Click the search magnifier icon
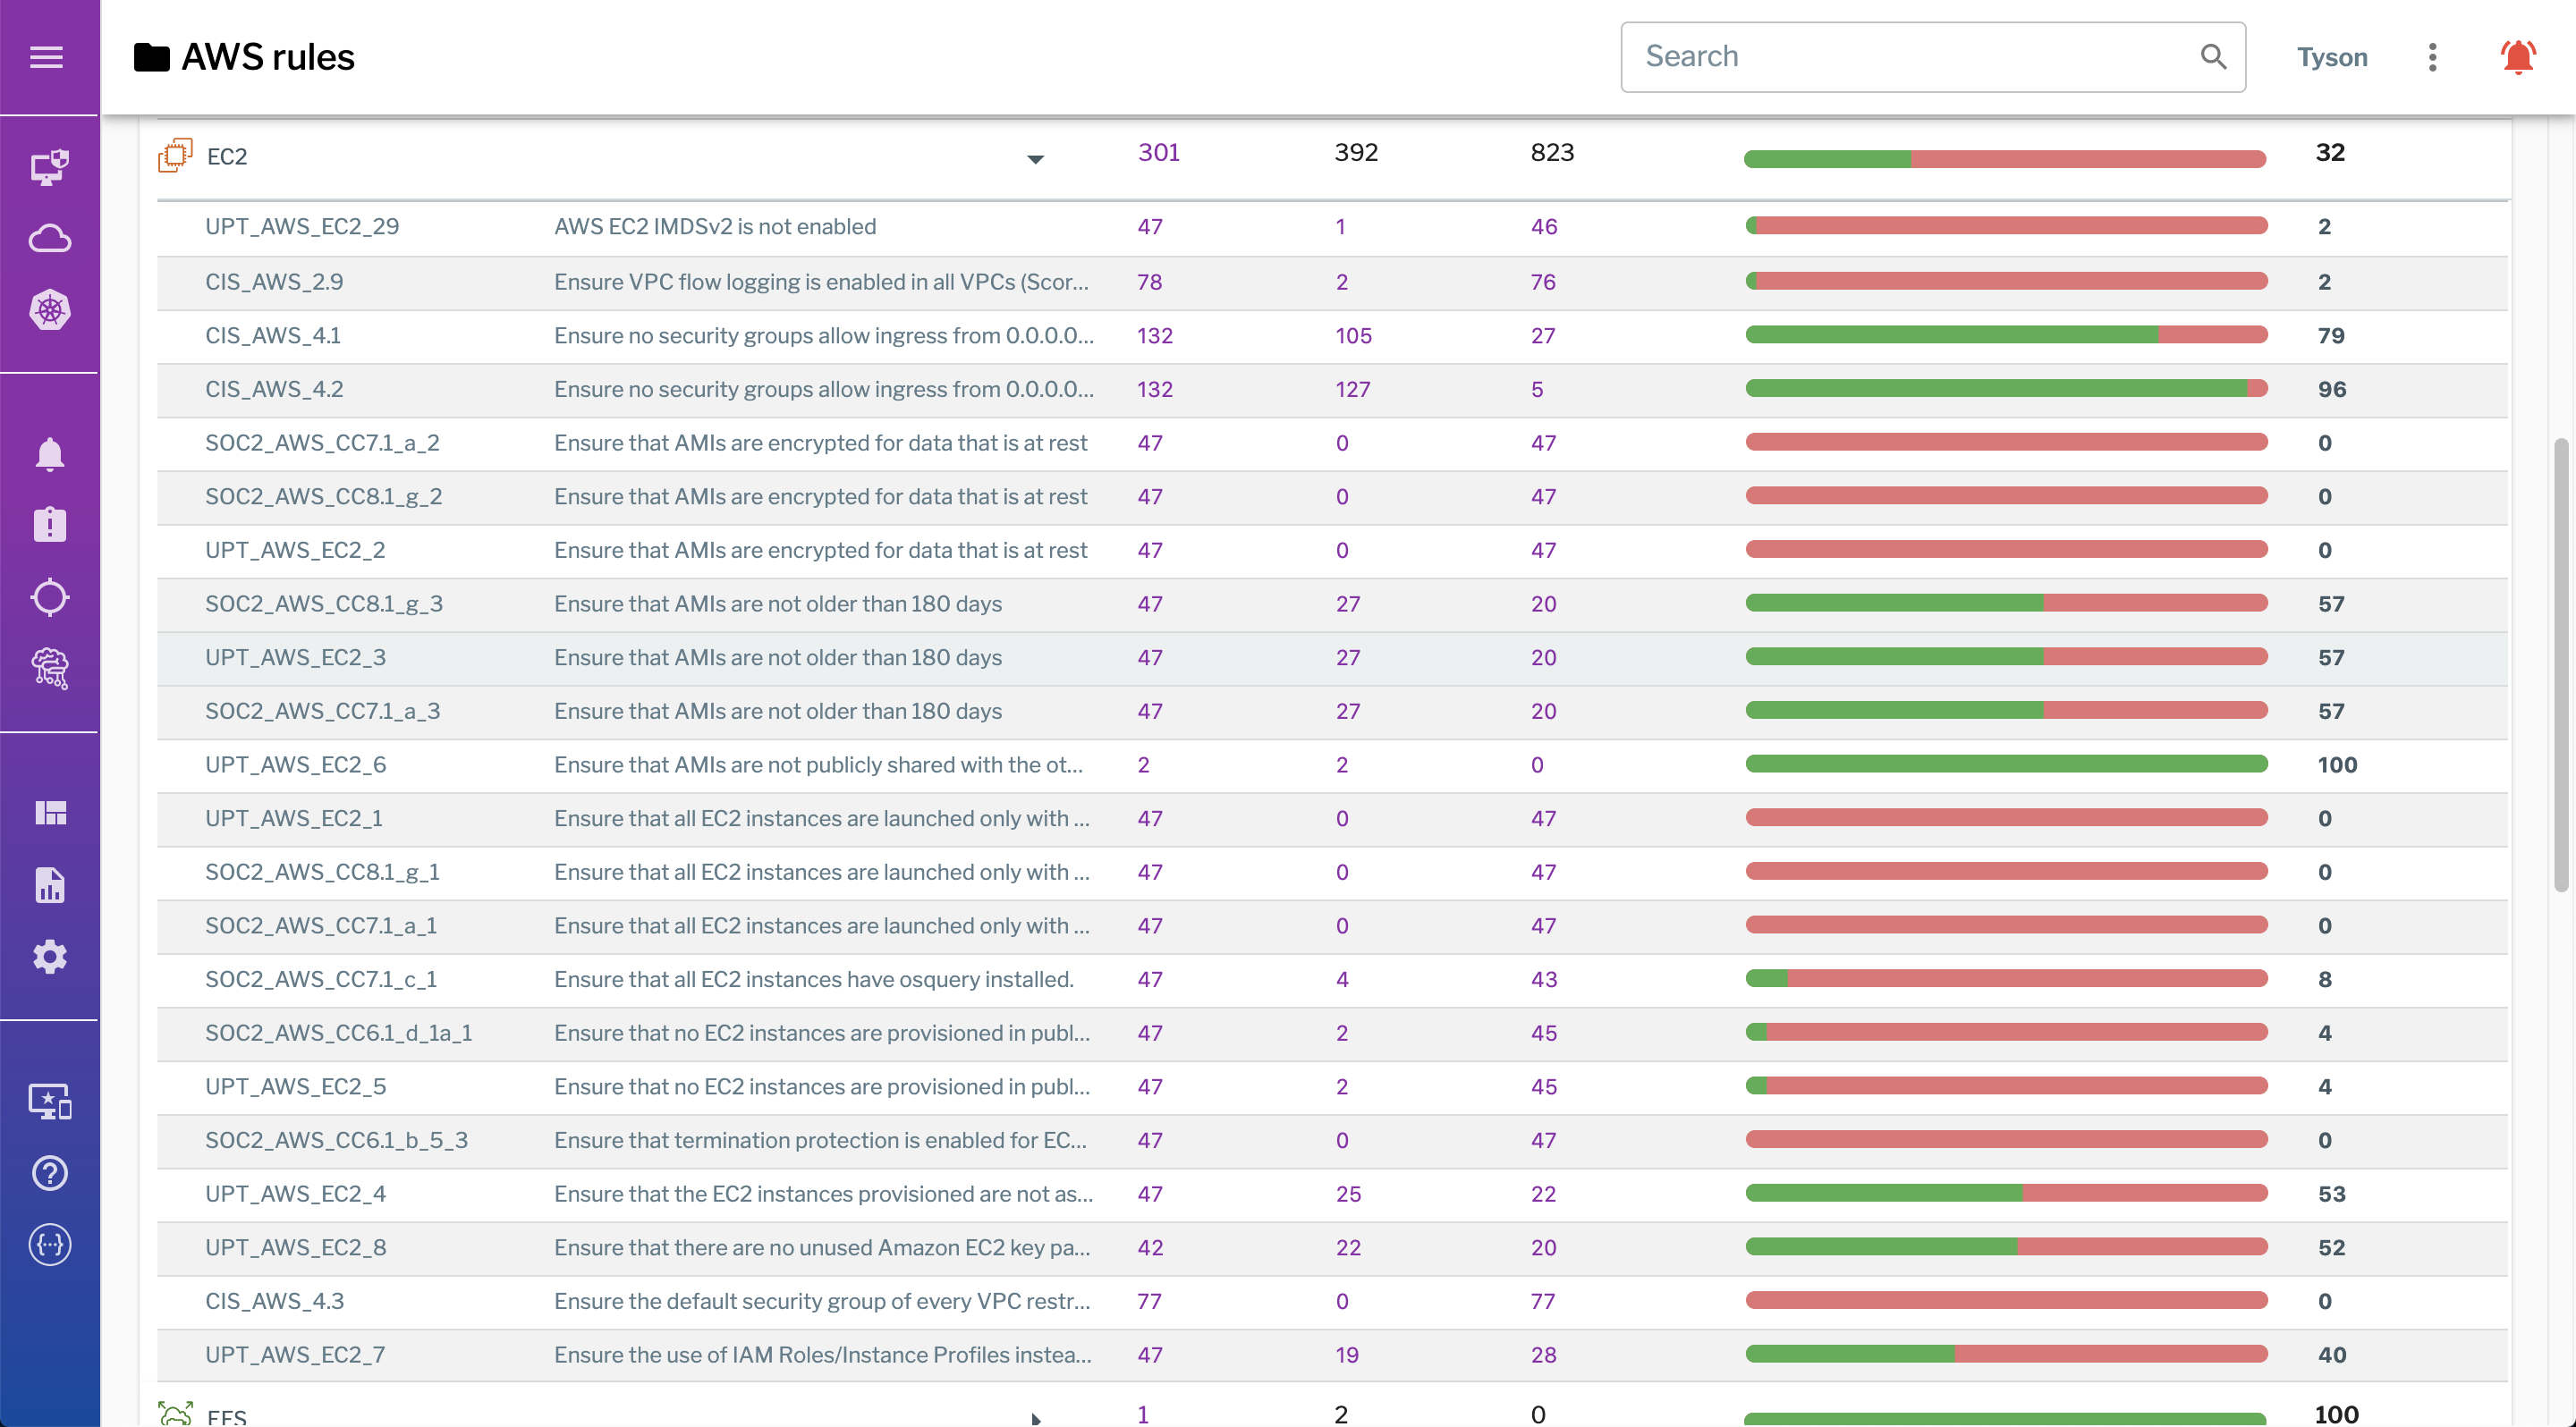This screenshot has height=1427, width=2576. 2213,57
